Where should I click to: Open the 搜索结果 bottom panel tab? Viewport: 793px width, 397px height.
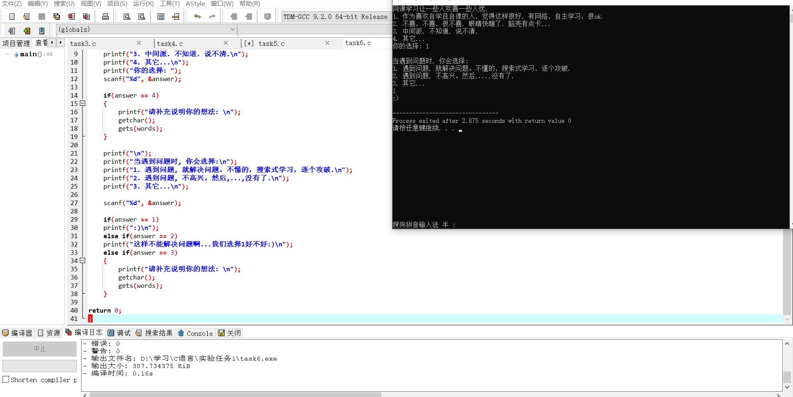coord(154,333)
